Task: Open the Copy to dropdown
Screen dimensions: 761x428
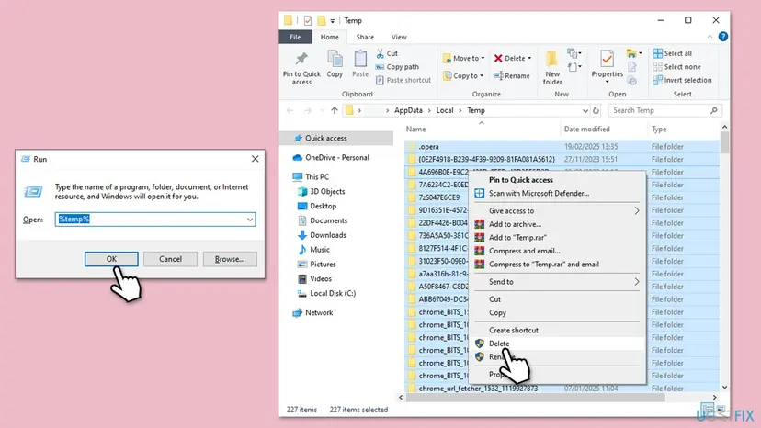Action: [x=464, y=75]
